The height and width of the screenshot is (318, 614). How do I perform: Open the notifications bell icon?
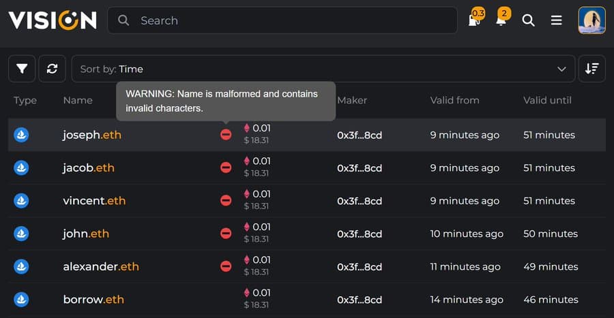501,20
